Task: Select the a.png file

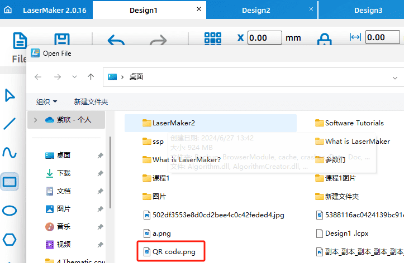Action: click(157, 233)
